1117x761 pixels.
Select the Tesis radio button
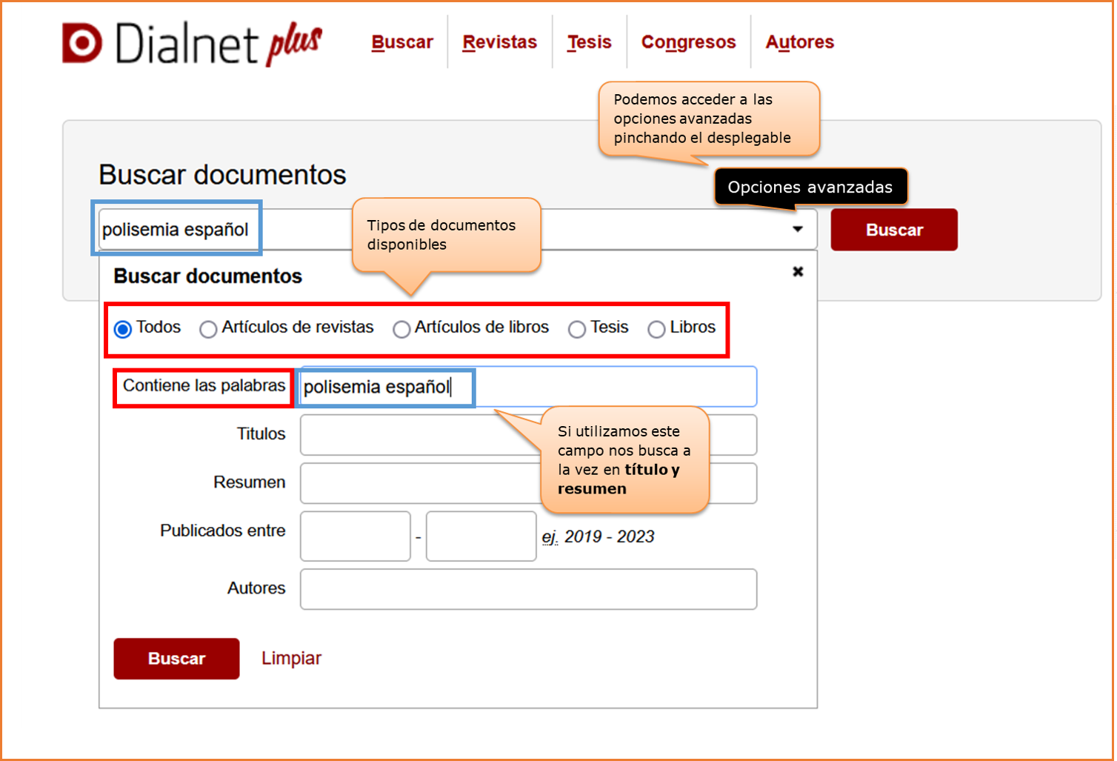pyautogui.click(x=577, y=329)
